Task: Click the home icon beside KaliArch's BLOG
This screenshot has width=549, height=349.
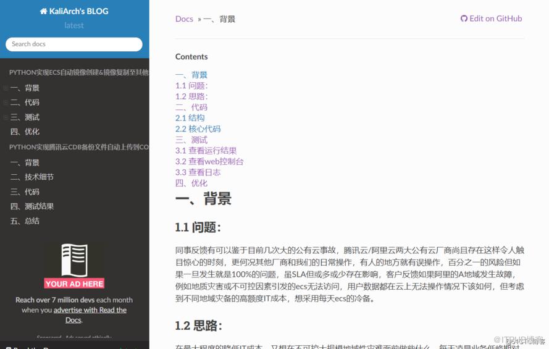Action: click(x=43, y=11)
